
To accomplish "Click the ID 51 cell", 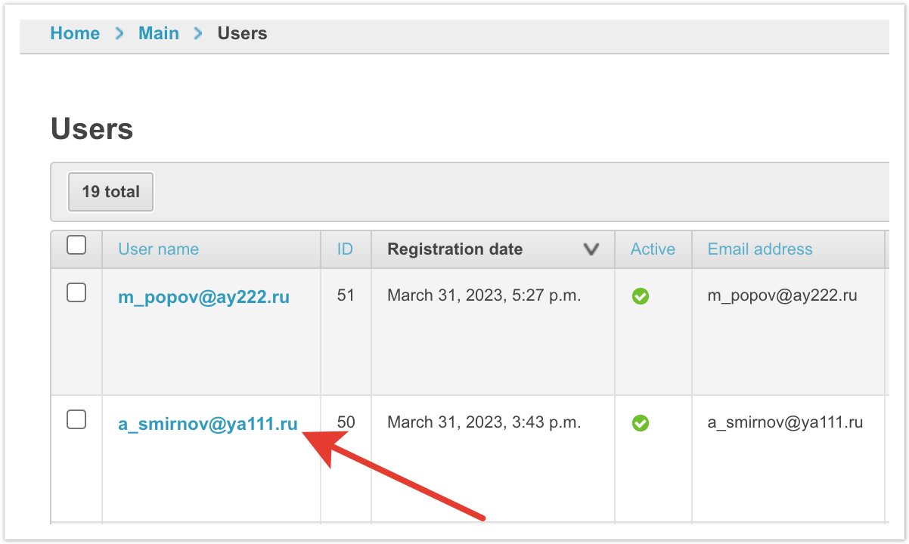I will pyautogui.click(x=346, y=295).
